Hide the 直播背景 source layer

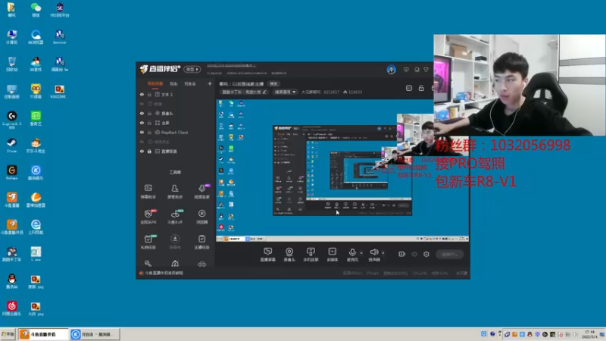coord(142,151)
